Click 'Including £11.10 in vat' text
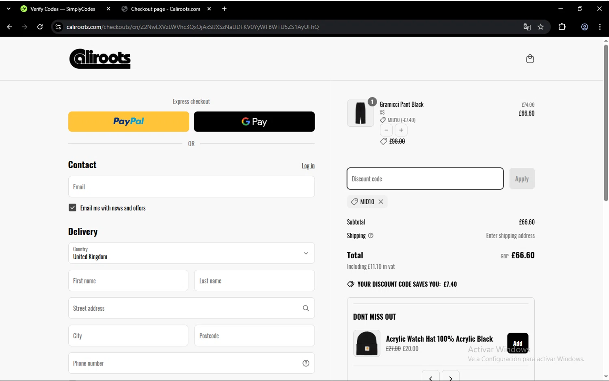 tap(371, 266)
